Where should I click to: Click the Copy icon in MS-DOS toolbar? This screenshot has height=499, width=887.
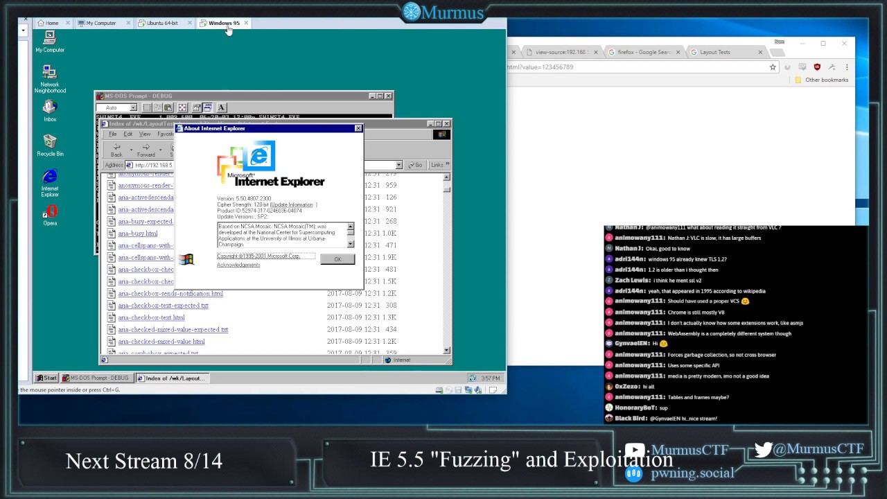click(x=157, y=107)
